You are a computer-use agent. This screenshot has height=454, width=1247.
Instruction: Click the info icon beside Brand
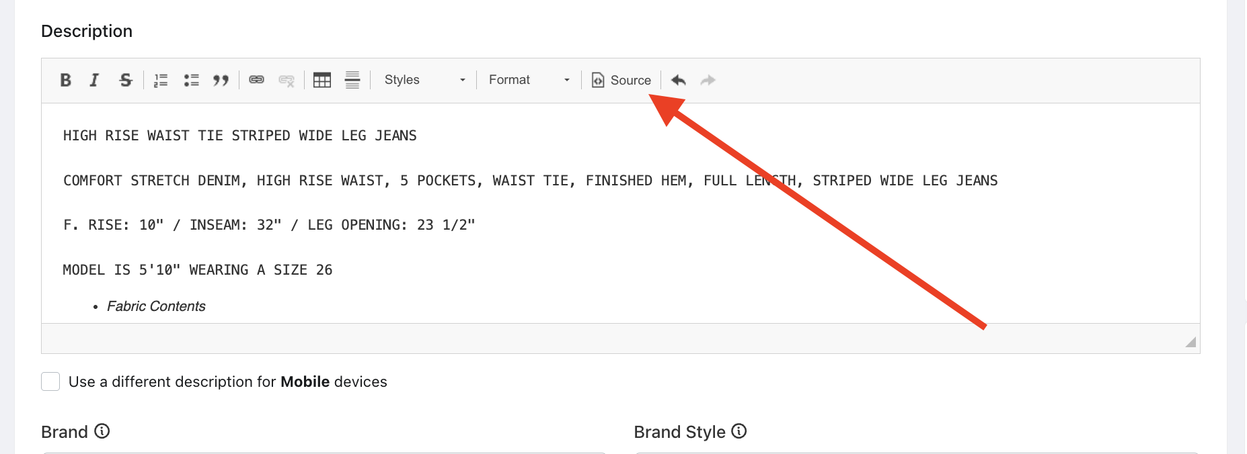102,431
